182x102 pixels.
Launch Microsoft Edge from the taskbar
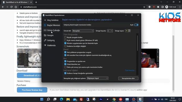(x=61, y=99)
